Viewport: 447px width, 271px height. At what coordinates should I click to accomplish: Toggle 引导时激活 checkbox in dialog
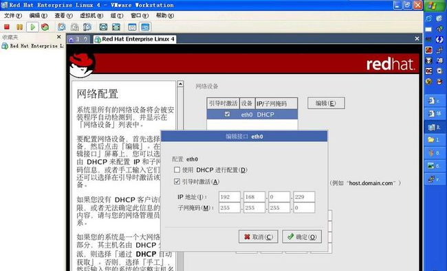tap(177, 181)
